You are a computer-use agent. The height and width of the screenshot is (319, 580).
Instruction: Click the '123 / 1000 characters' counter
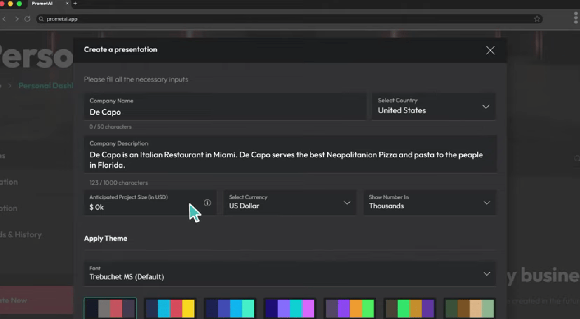coord(119,183)
